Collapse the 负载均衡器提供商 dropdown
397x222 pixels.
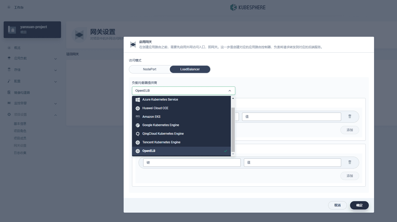[230, 91]
